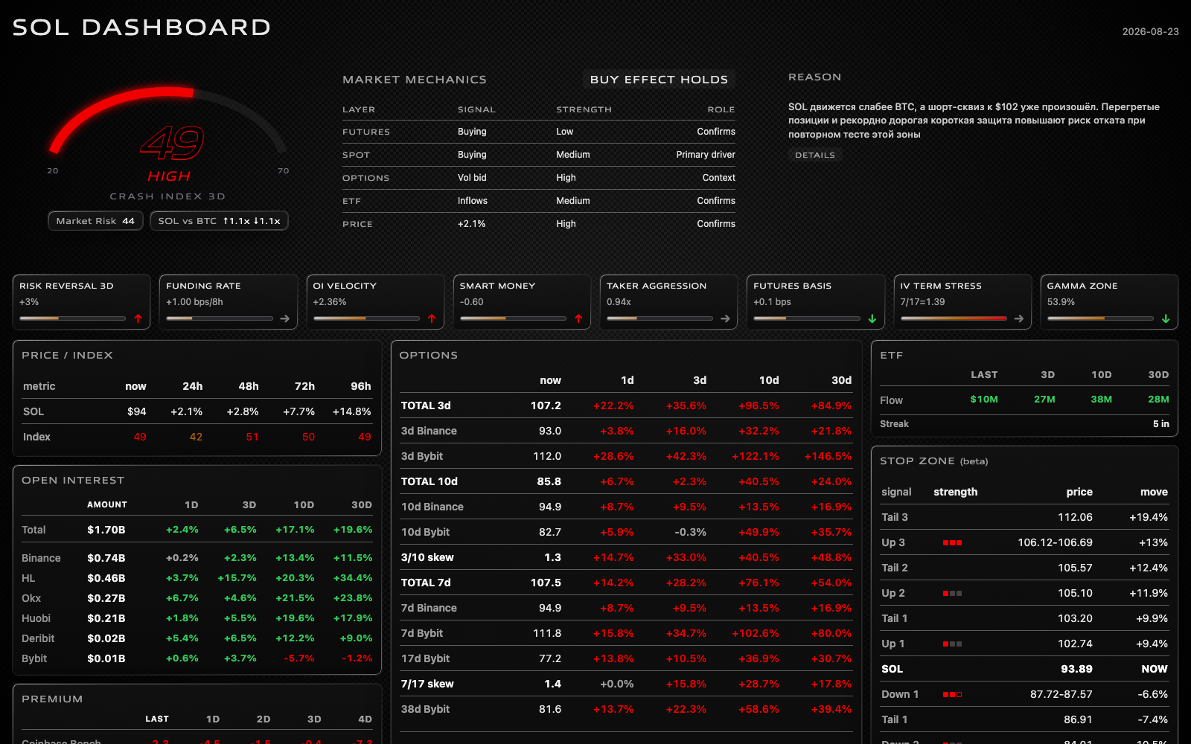Click the Up 3 strength indicator dots

952,543
